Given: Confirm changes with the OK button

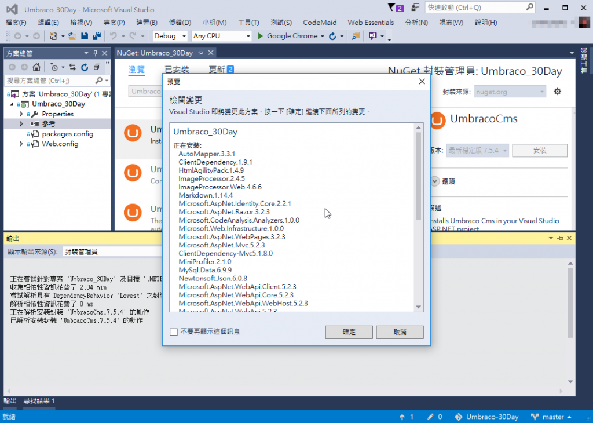Looking at the screenshot, I should tap(349, 332).
